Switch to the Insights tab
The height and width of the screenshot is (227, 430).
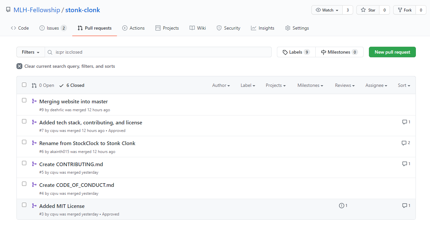(262, 28)
